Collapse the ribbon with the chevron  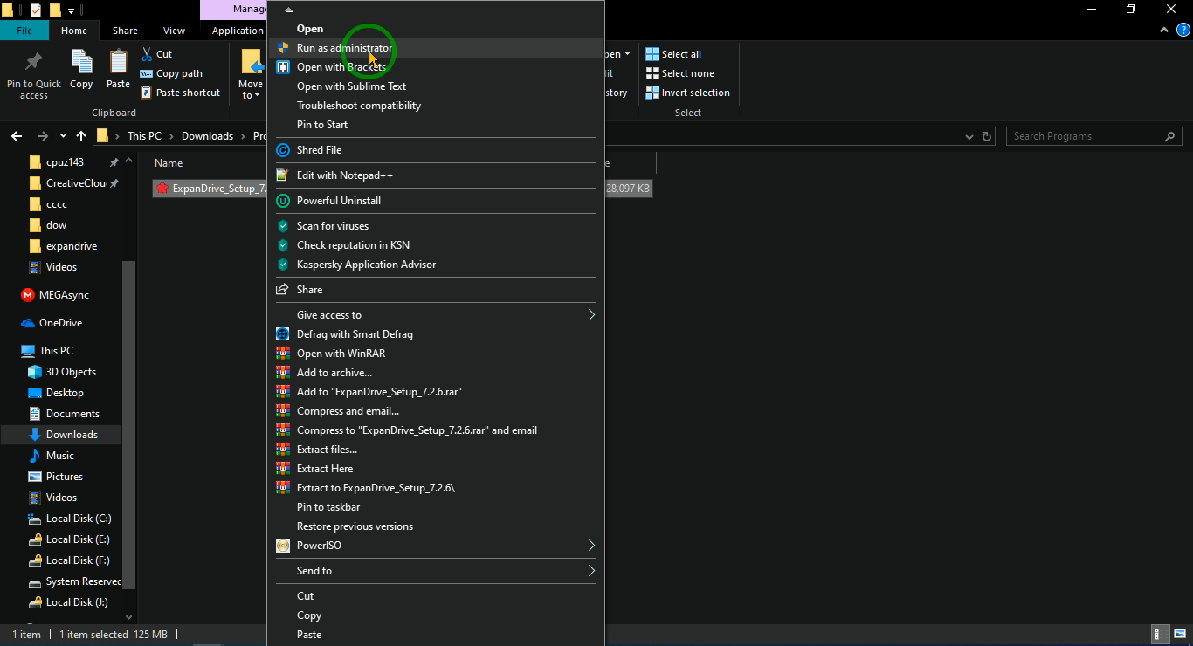[1163, 31]
